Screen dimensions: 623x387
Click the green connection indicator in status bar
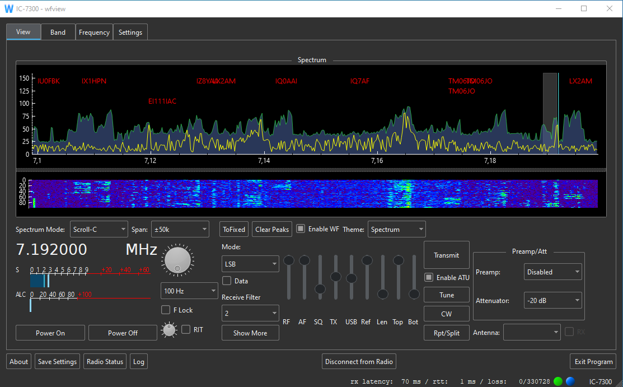557,380
